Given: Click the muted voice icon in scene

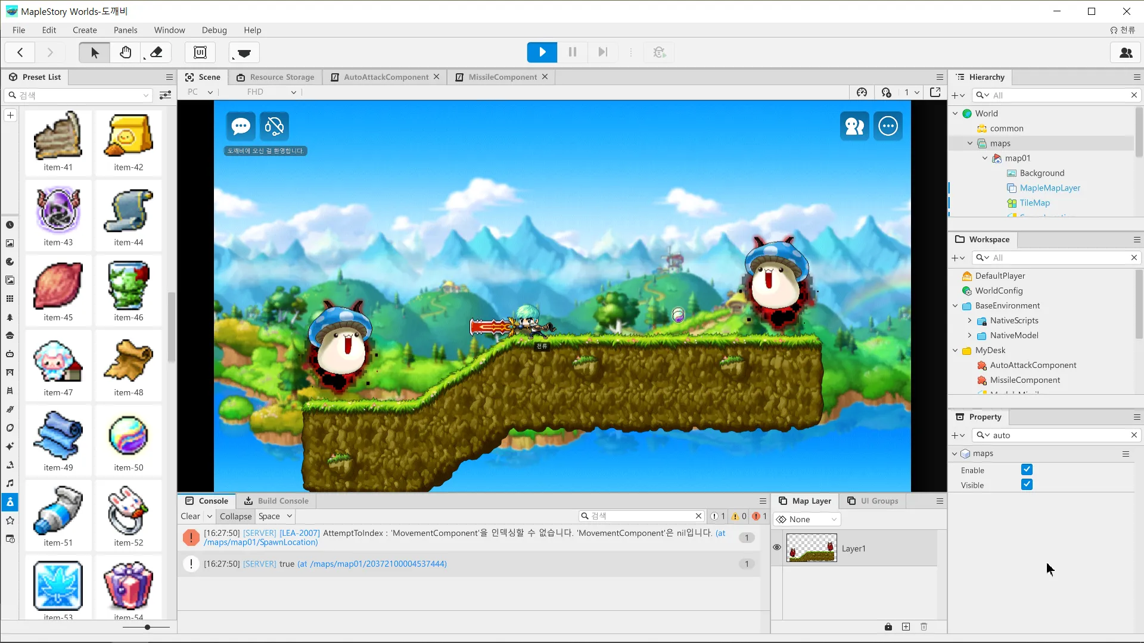Looking at the screenshot, I should coord(274,126).
